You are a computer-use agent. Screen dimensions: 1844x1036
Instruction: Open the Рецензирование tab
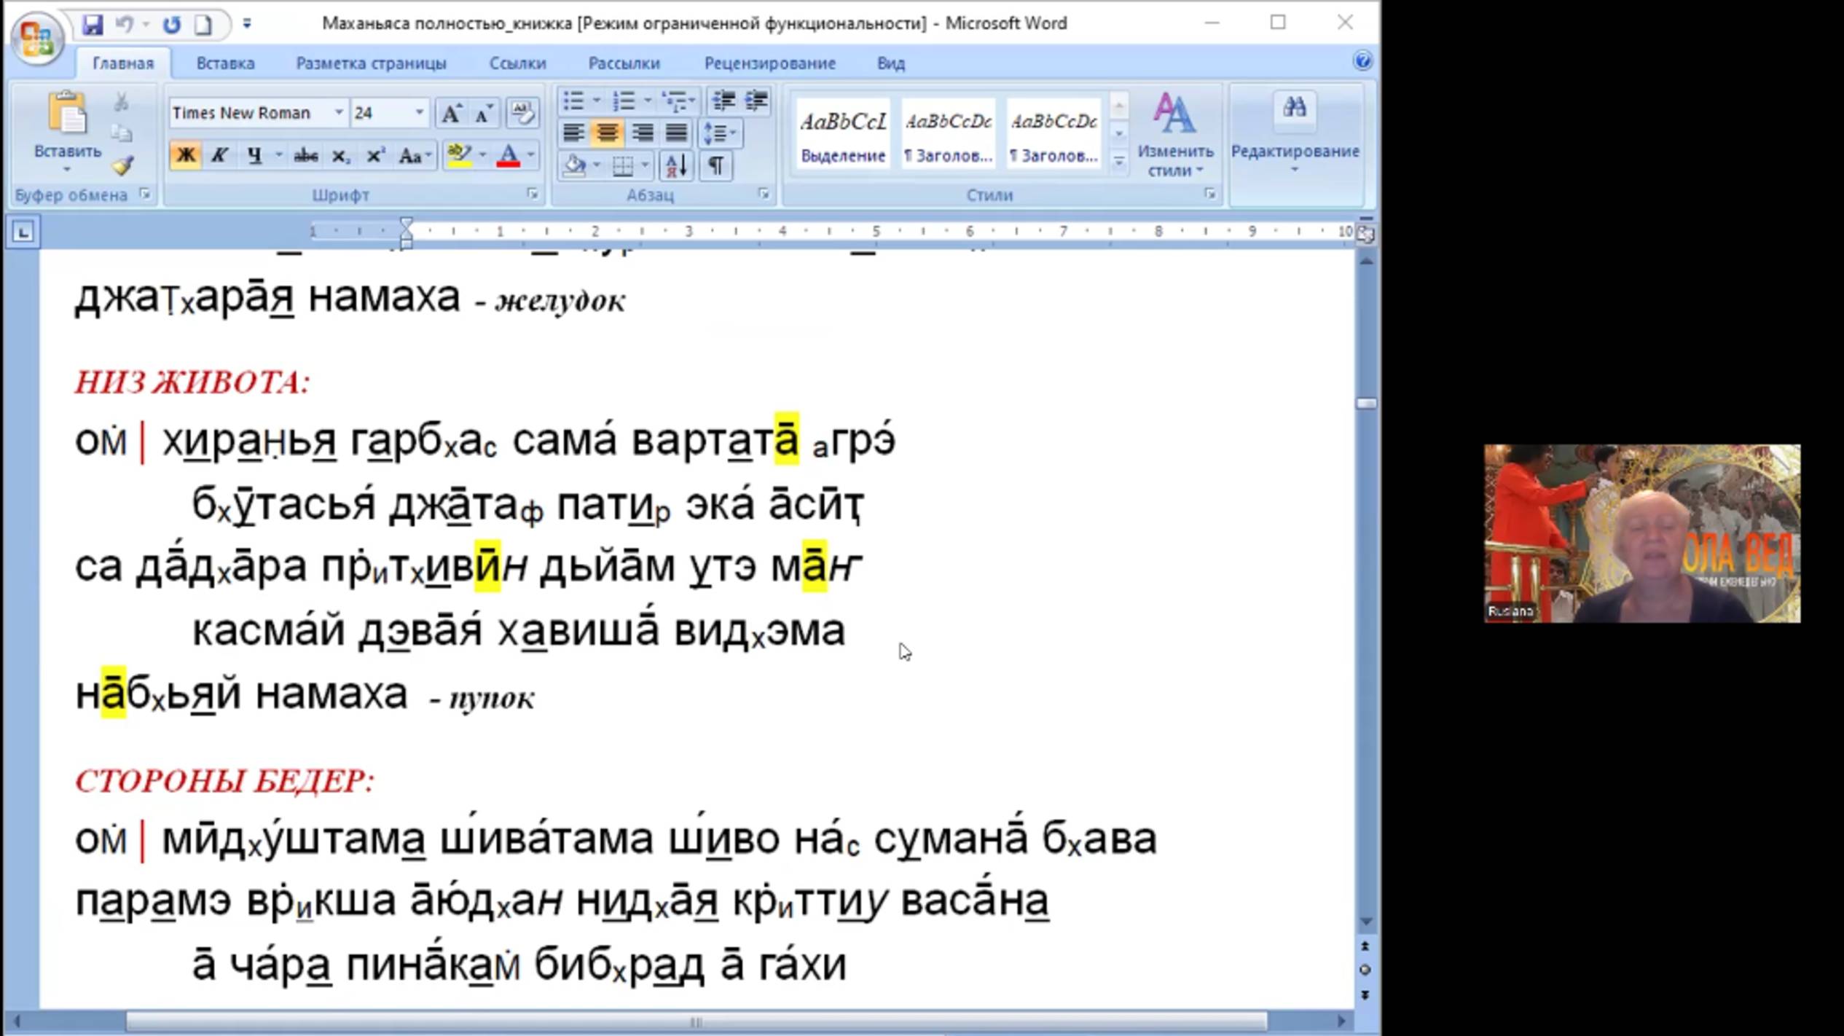(769, 63)
